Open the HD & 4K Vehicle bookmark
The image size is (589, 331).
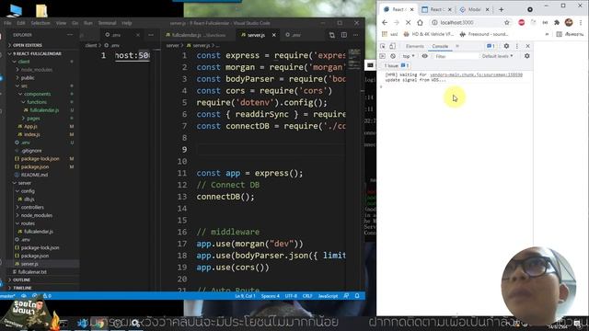click(429, 34)
